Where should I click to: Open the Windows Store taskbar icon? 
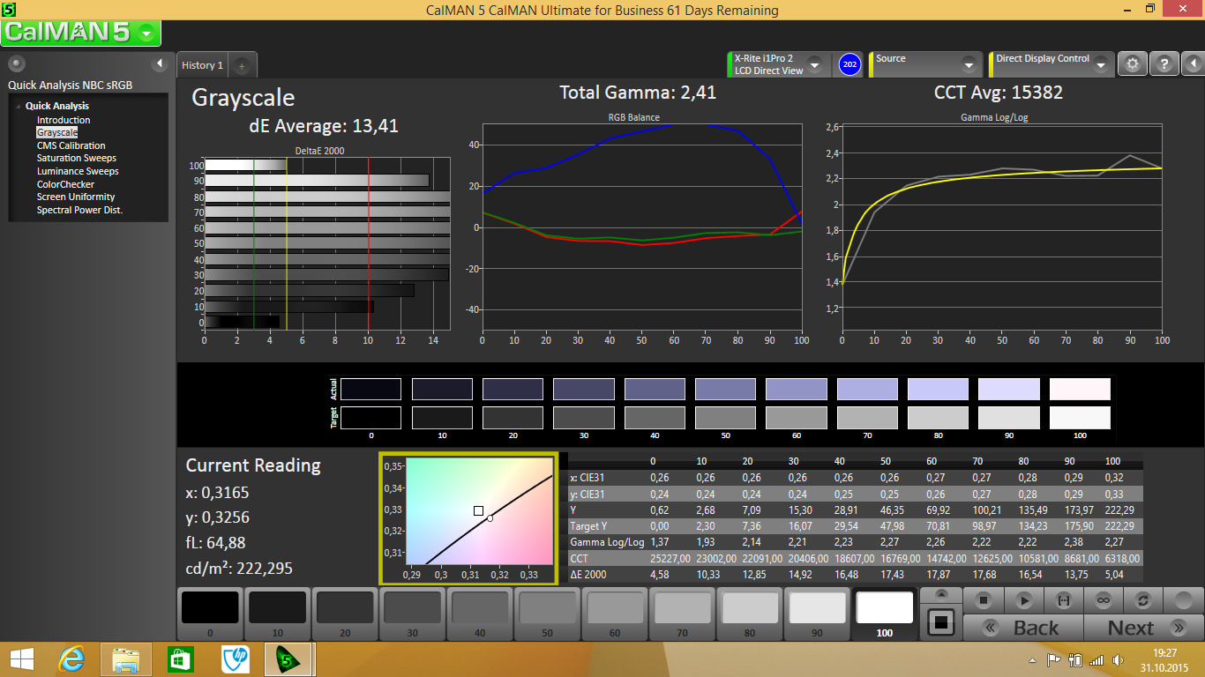click(180, 659)
